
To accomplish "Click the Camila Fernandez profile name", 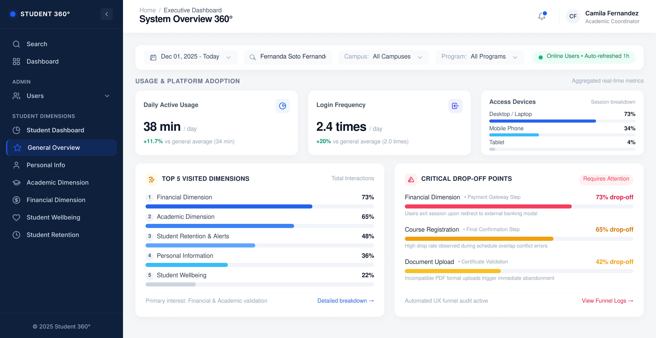I will (x=612, y=13).
